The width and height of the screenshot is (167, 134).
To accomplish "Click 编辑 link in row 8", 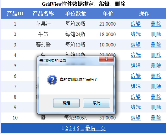I will [136, 97].
